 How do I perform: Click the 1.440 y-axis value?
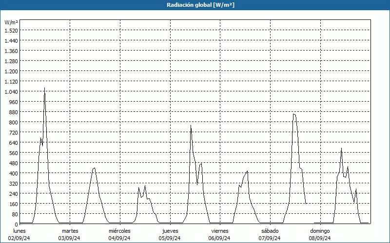11,41
